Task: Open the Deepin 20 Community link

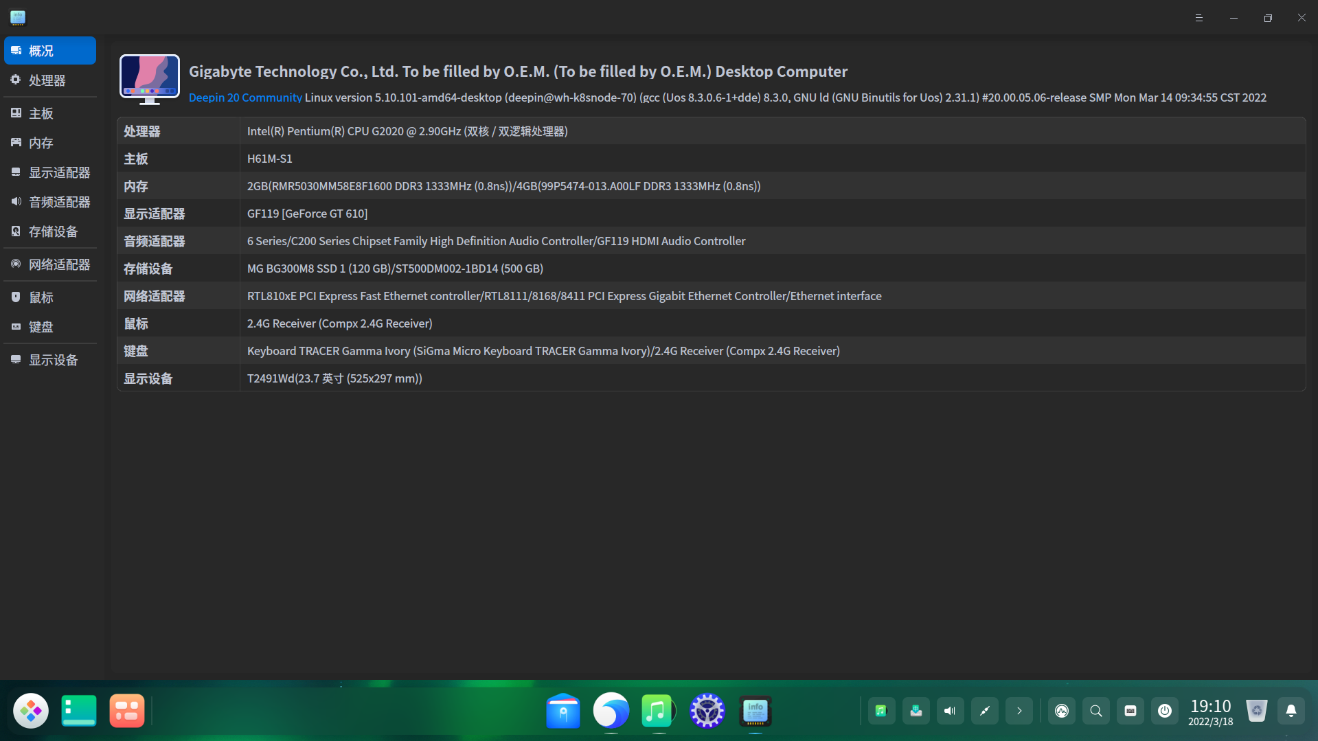Action: [x=245, y=98]
